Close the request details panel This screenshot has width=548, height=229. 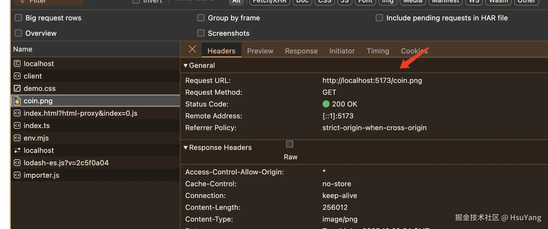192,49
